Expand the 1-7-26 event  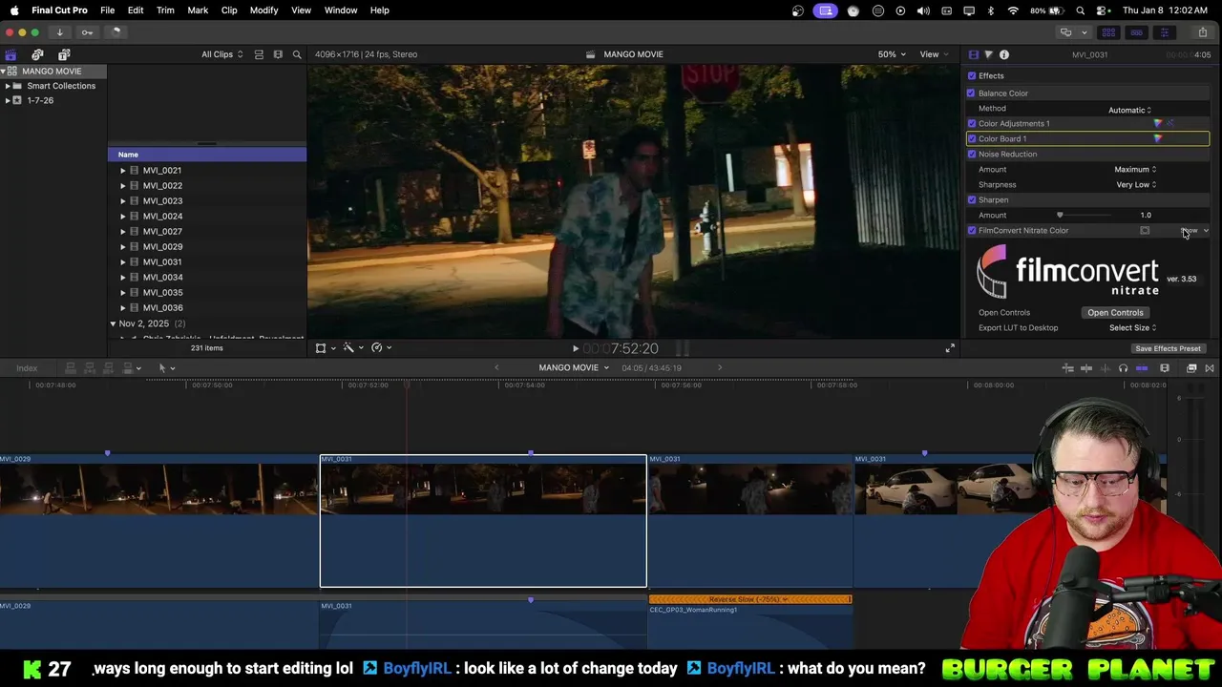click(8, 100)
